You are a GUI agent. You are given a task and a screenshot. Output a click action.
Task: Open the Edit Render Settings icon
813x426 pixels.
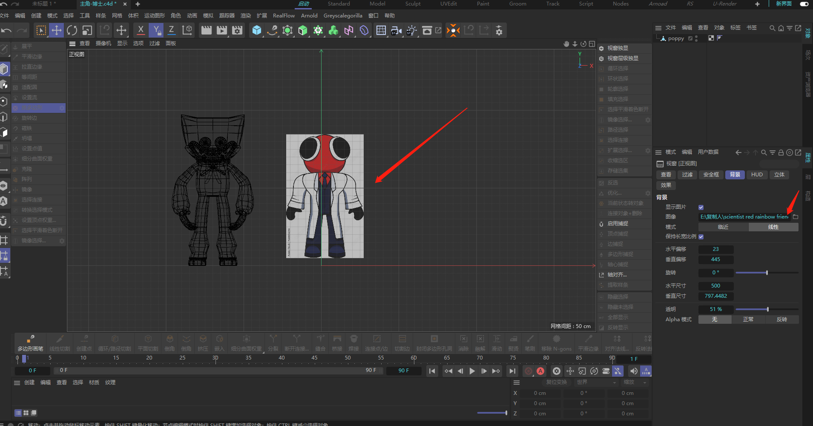pyautogui.click(x=237, y=30)
